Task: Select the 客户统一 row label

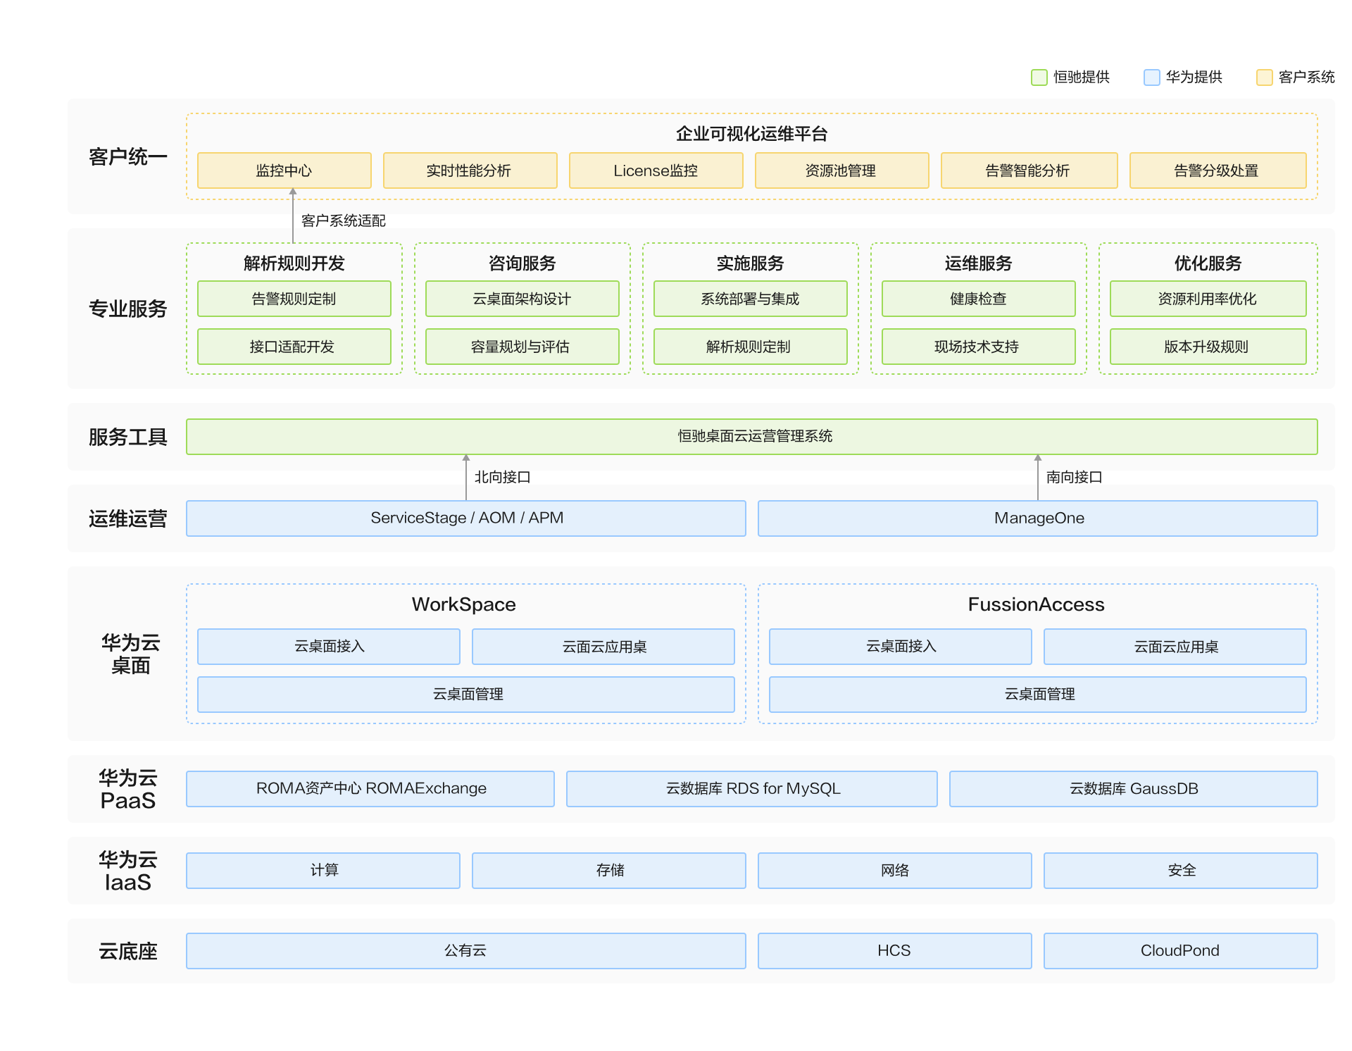Action: pyautogui.click(x=127, y=156)
